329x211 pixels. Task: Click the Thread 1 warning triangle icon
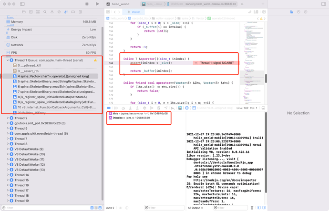pyautogui.click(x=95, y=60)
